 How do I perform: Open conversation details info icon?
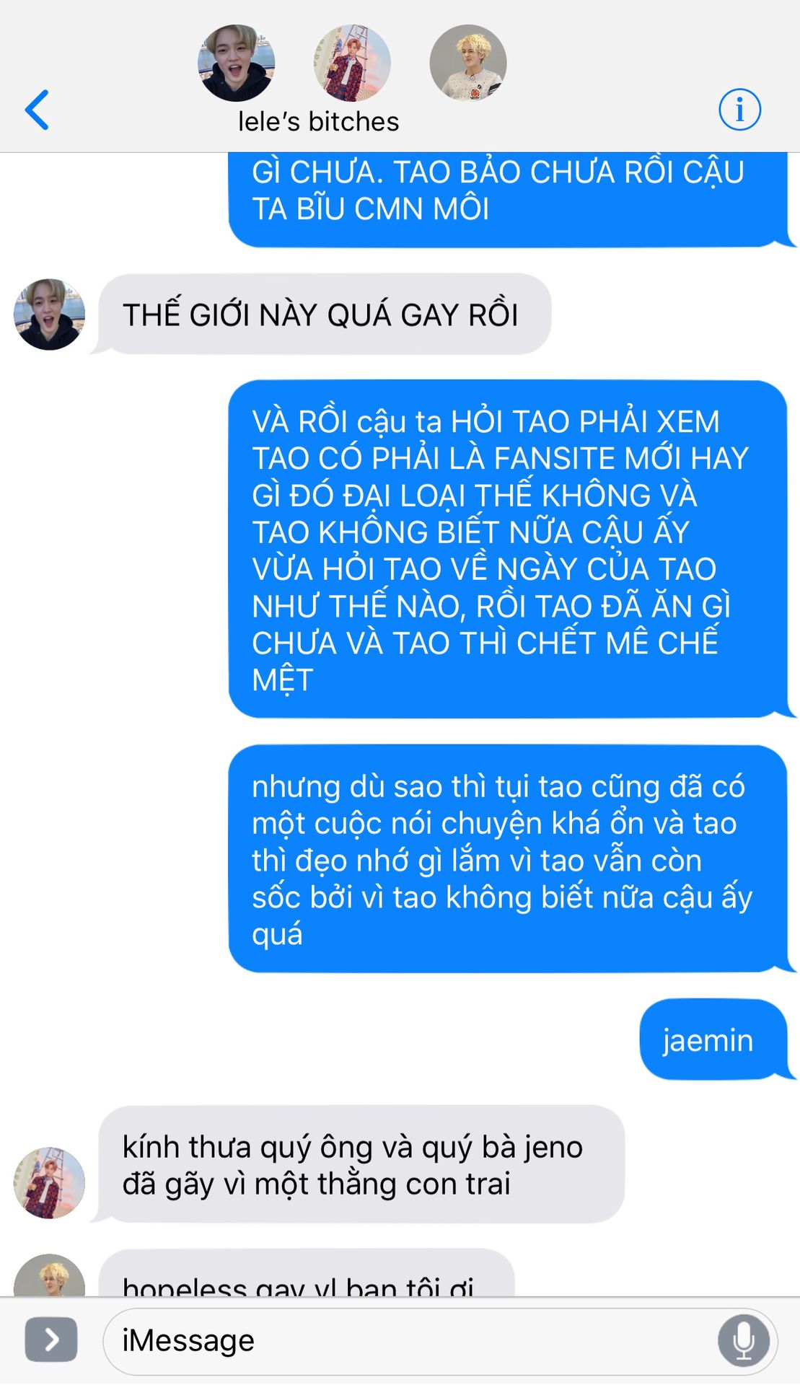click(x=739, y=110)
